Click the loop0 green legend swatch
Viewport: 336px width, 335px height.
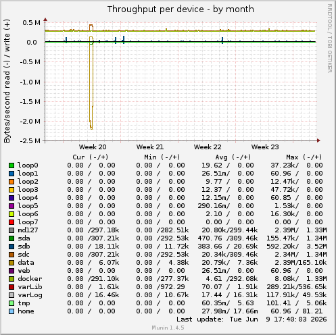click(x=11, y=165)
